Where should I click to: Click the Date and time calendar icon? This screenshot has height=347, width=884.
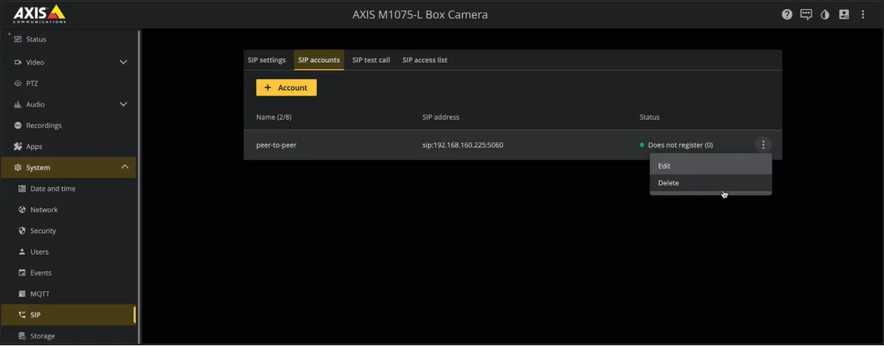(x=23, y=188)
